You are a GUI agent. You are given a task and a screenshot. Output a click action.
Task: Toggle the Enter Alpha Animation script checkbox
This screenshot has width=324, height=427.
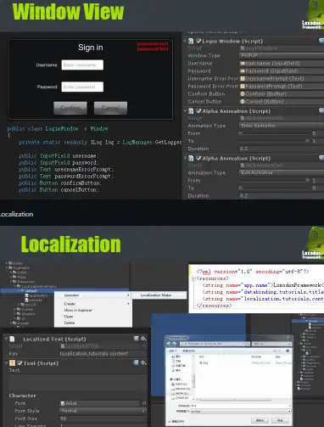(x=198, y=111)
